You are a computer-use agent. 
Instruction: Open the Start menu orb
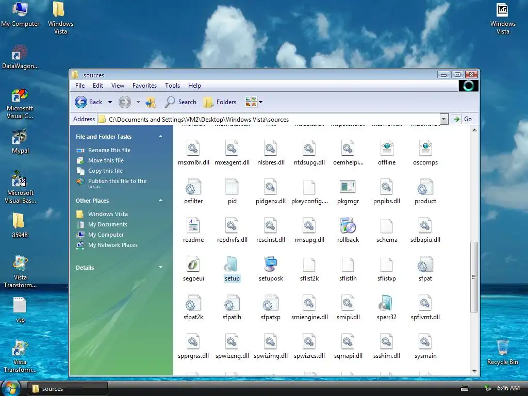(11, 388)
